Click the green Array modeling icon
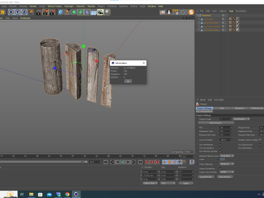 [x=80, y=12]
